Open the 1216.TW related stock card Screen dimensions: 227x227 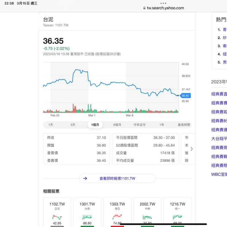click(x=178, y=212)
